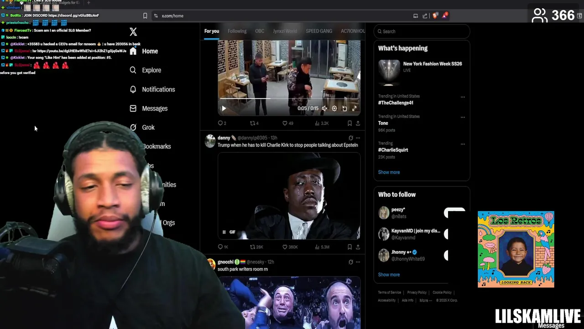
Task: Open more options on danny's post
Action: coord(358,138)
